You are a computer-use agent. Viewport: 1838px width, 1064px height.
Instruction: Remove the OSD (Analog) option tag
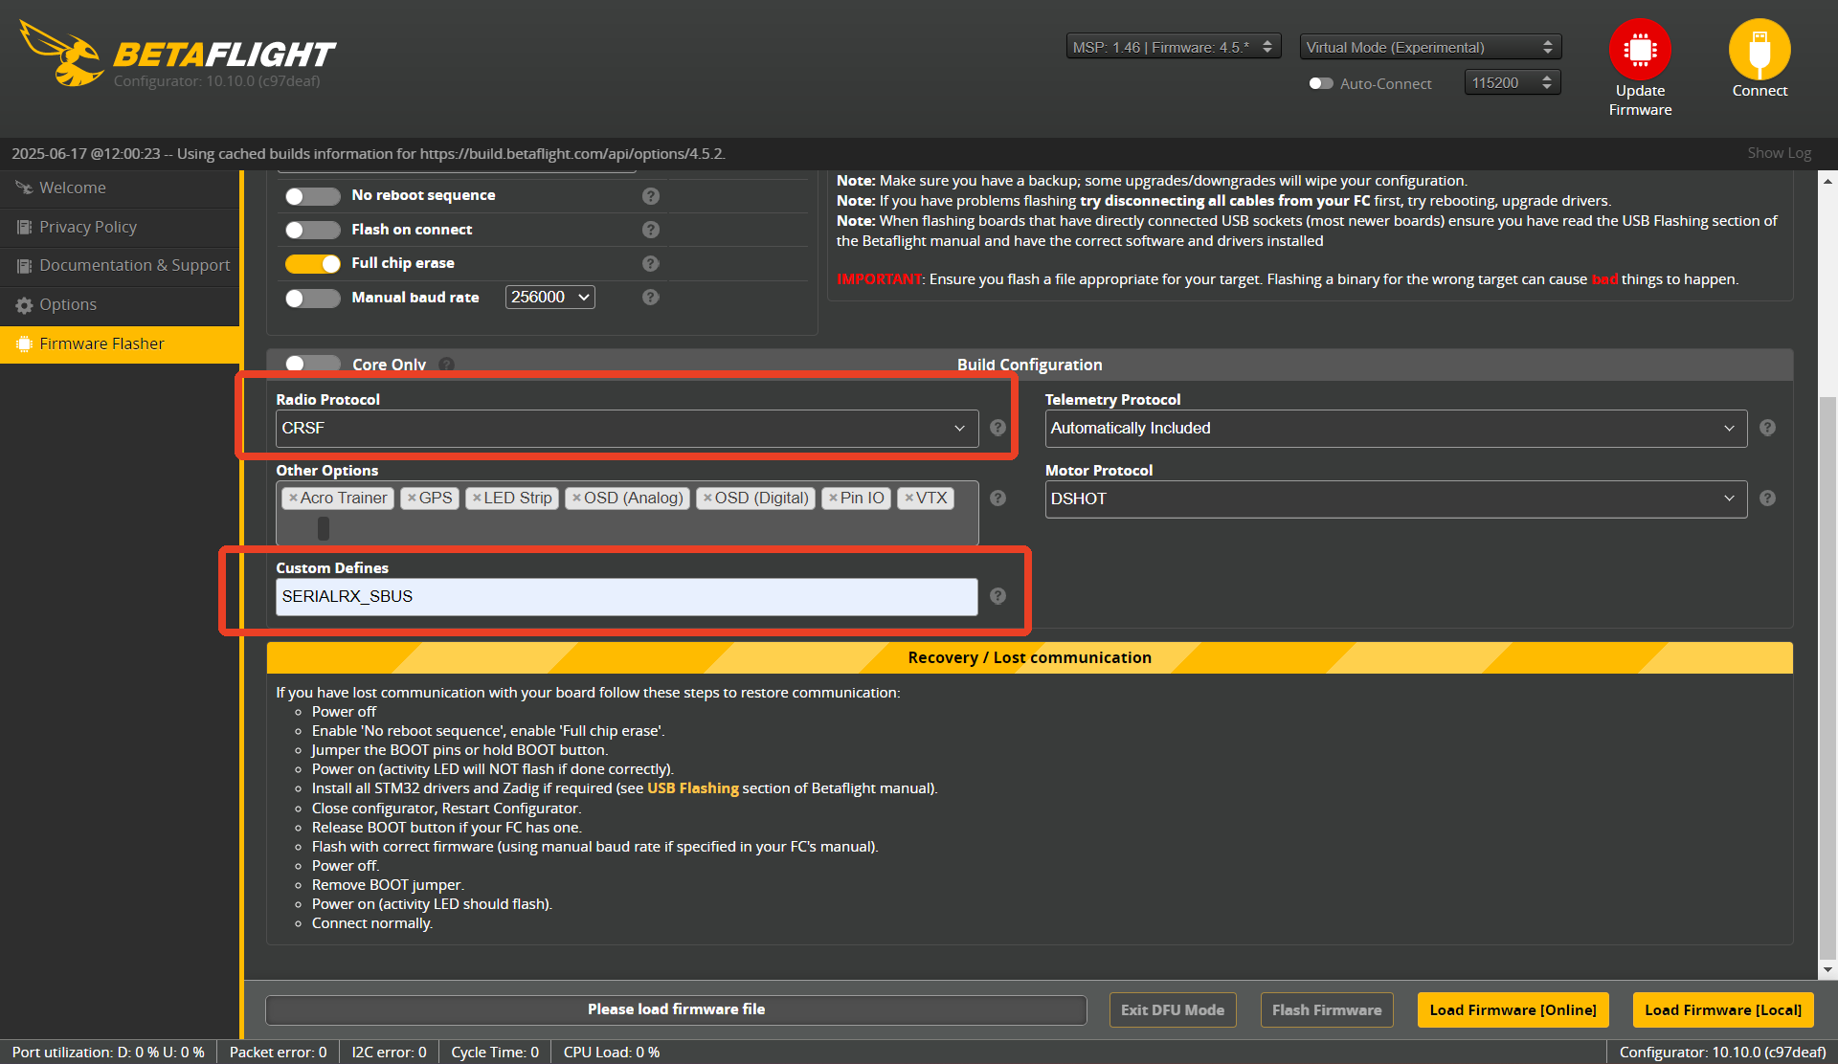tap(576, 498)
